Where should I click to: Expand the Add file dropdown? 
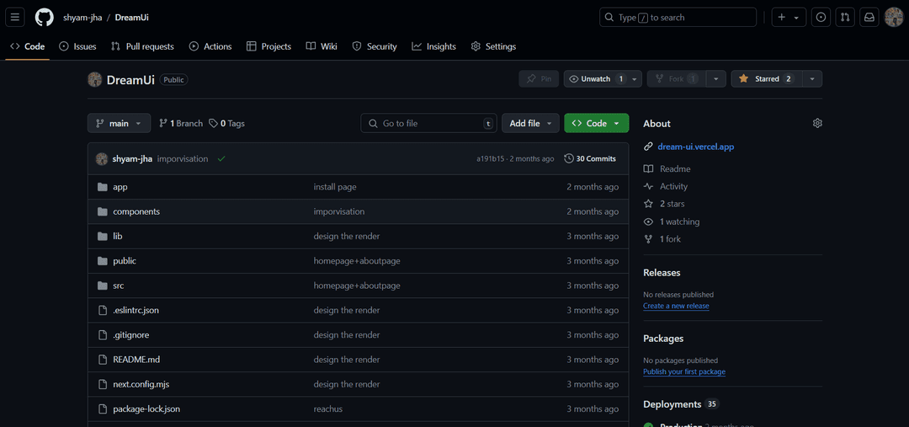tap(530, 123)
